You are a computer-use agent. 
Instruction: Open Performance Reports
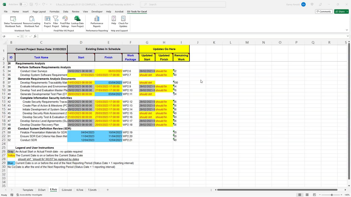pyautogui.click(x=97, y=22)
